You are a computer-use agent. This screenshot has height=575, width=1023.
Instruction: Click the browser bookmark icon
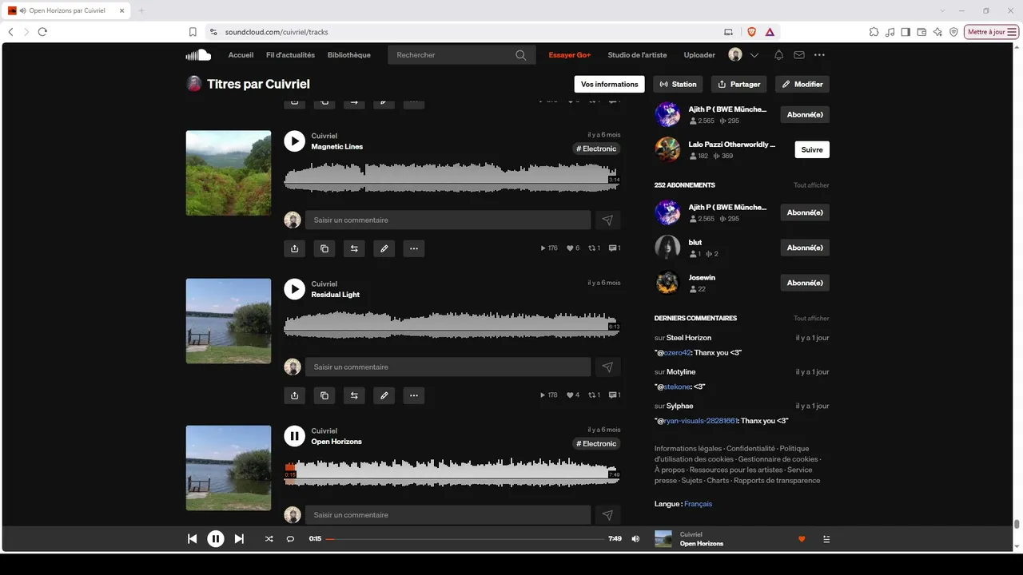193,32
